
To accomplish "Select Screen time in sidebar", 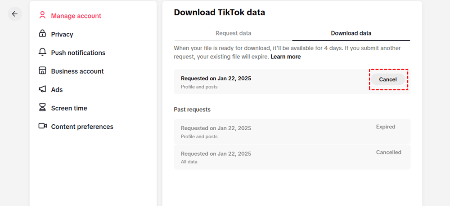I will (69, 108).
